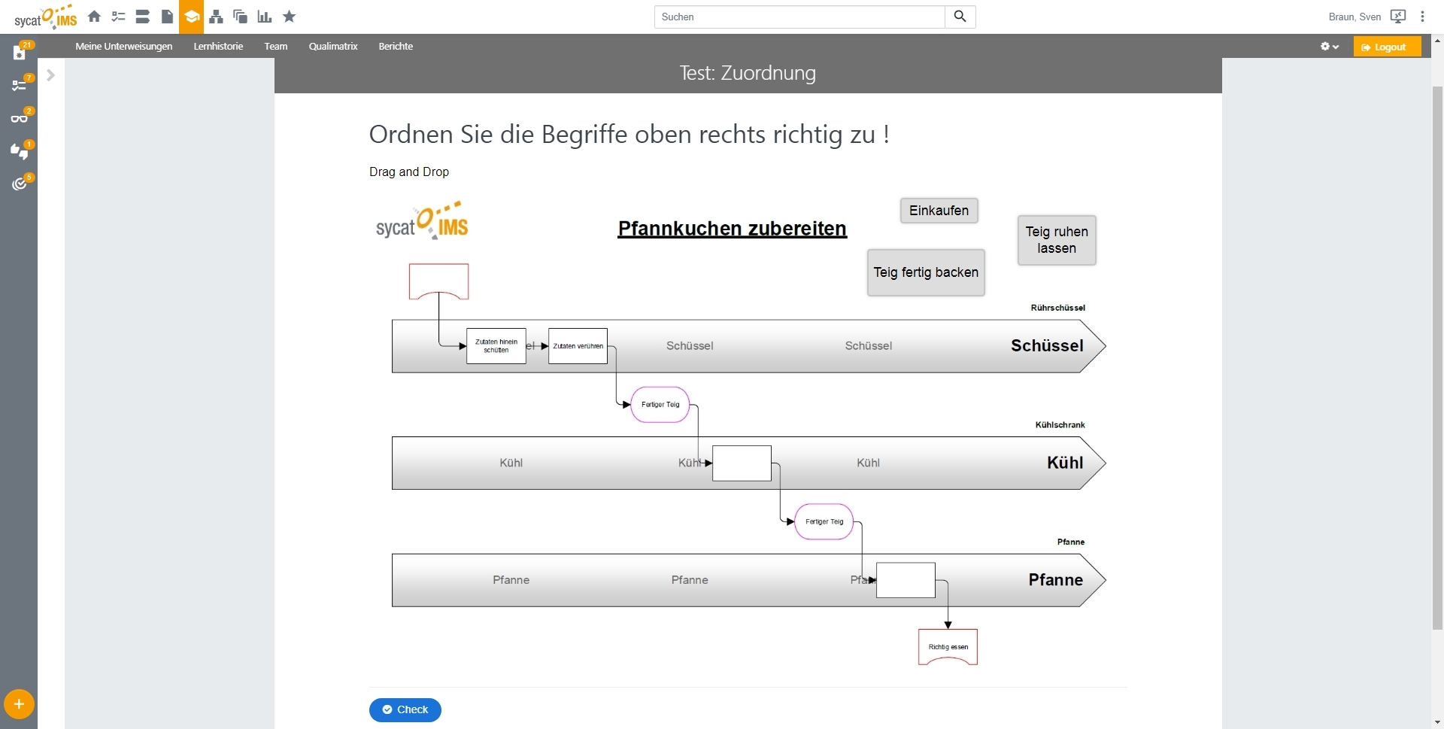Viewport: 1444px width, 729px height.
Task: Open favorites star icon
Action: pyautogui.click(x=290, y=17)
